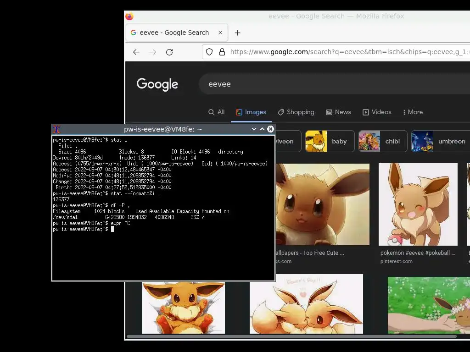Image resolution: width=470 pixels, height=352 pixels.
Task: Click the '/dev/sda1' filesystem entry in terminal
Action: tap(65, 217)
